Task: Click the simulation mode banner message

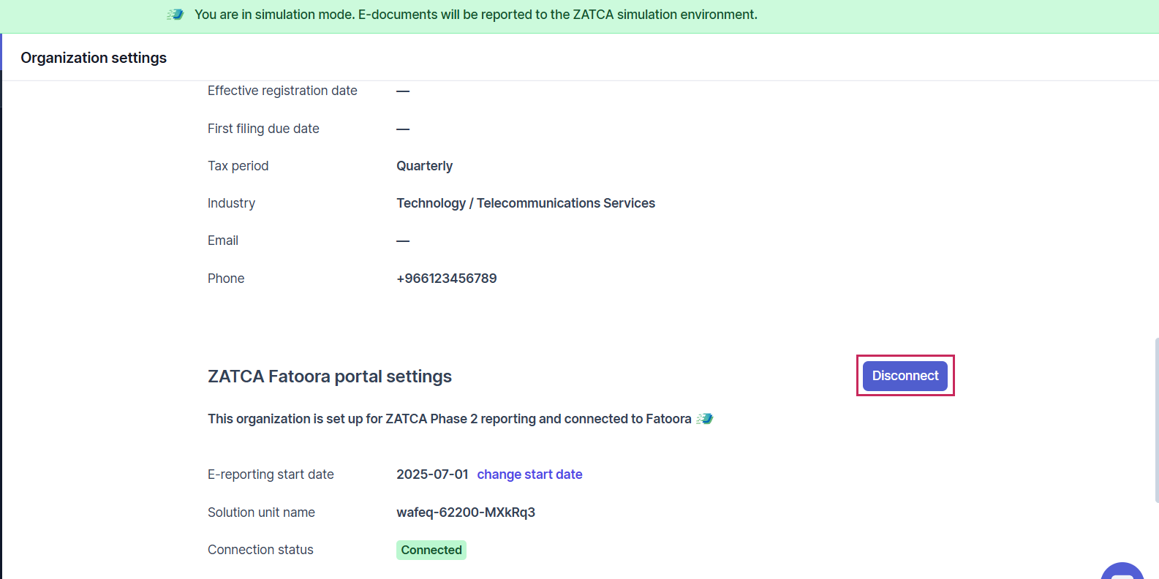Action: [x=476, y=15]
